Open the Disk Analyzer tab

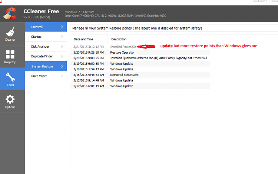click(x=46, y=47)
